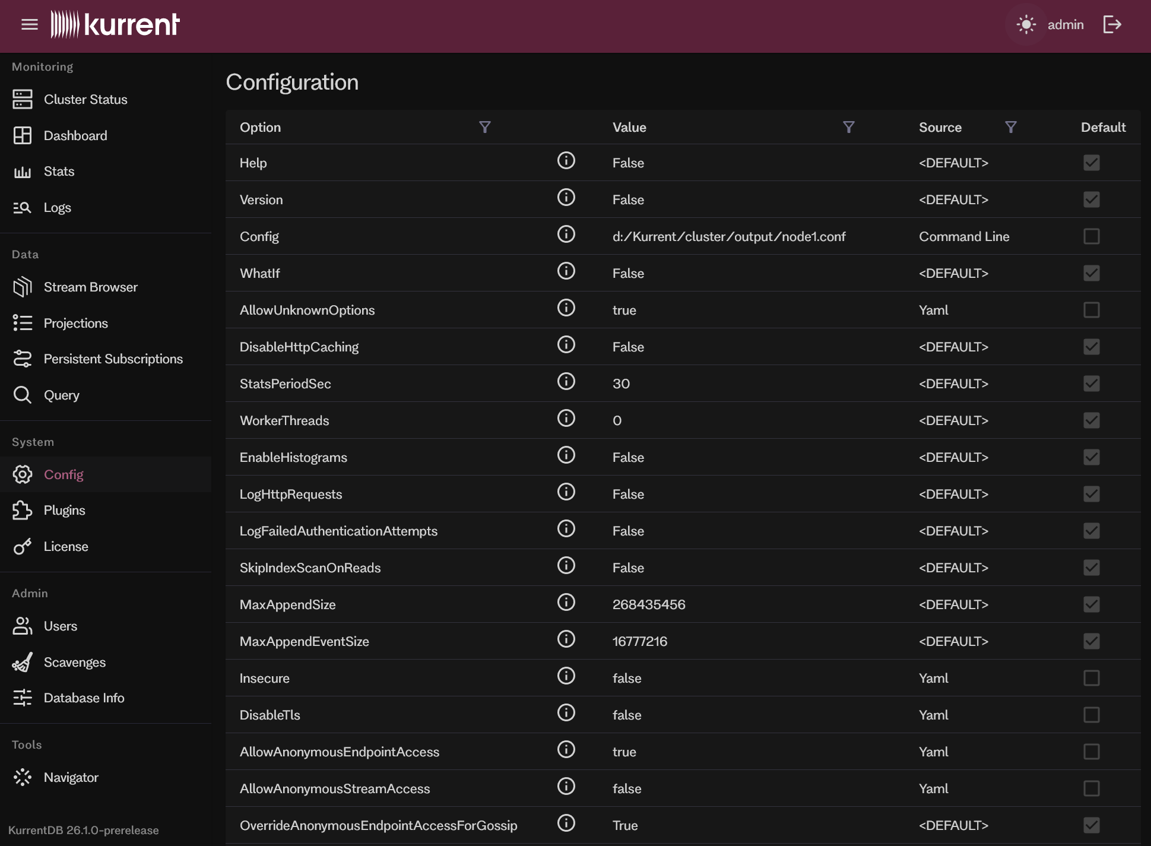Toggle the Default checkbox for DisableTls
1151x846 pixels.
coord(1091,715)
